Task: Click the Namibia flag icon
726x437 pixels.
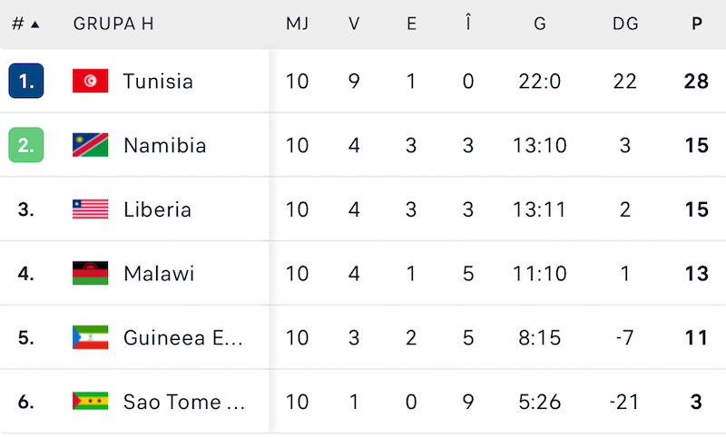Action: click(x=91, y=145)
